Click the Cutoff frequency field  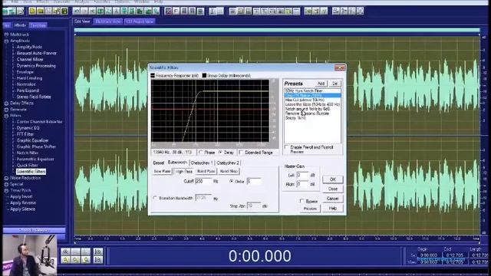(x=203, y=181)
